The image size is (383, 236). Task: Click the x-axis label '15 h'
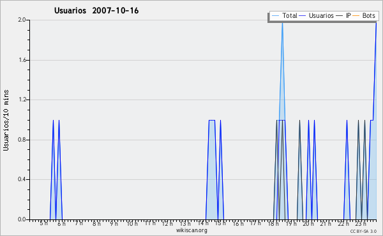(220, 223)
